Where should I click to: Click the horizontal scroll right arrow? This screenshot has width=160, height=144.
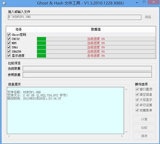click(x=122, y=136)
